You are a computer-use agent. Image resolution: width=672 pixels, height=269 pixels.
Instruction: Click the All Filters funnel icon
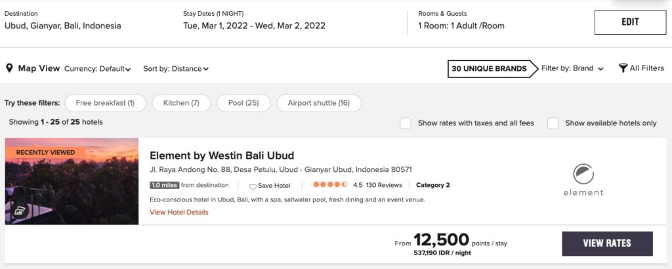point(623,68)
